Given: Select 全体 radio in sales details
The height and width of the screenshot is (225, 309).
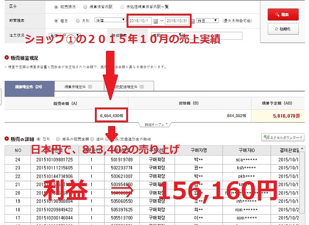Looking at the screenshot, I should pos(39,138).
